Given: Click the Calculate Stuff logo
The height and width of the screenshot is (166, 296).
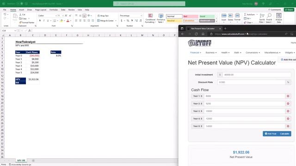Looking at the screenshot, I should [200, 43].
